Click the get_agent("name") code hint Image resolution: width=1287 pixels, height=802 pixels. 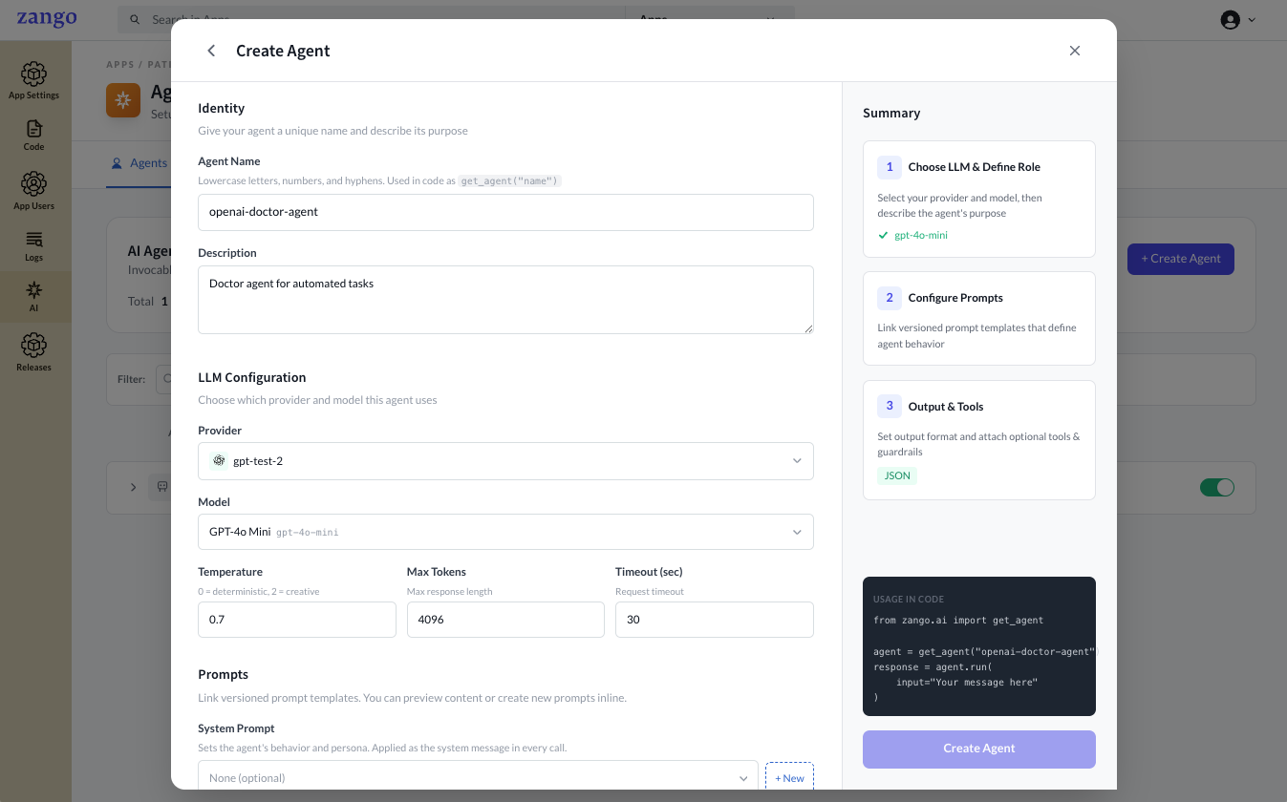click(x=509, y=180)
